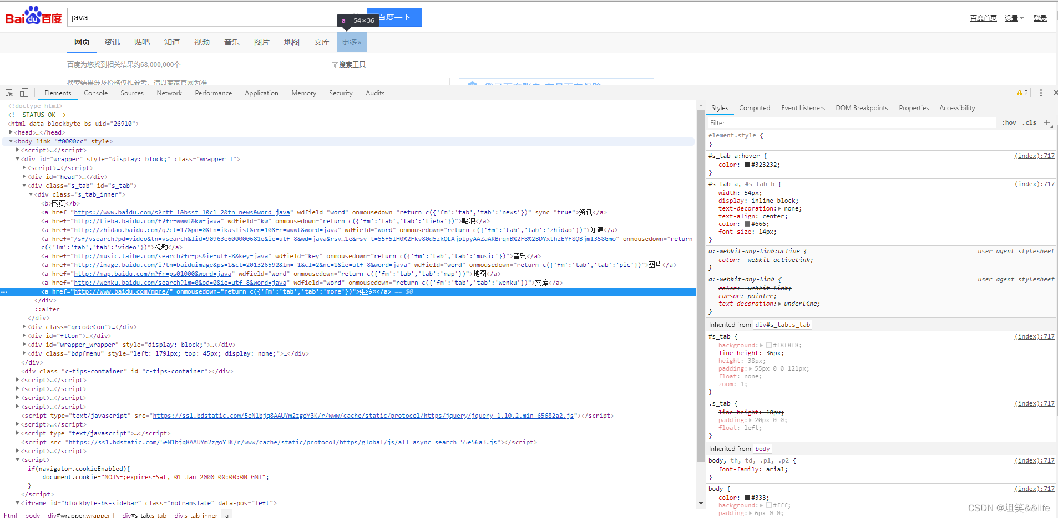Select the c-tips-container div row
Screen dimensions: 1058x518
click(x=127, y=371)
